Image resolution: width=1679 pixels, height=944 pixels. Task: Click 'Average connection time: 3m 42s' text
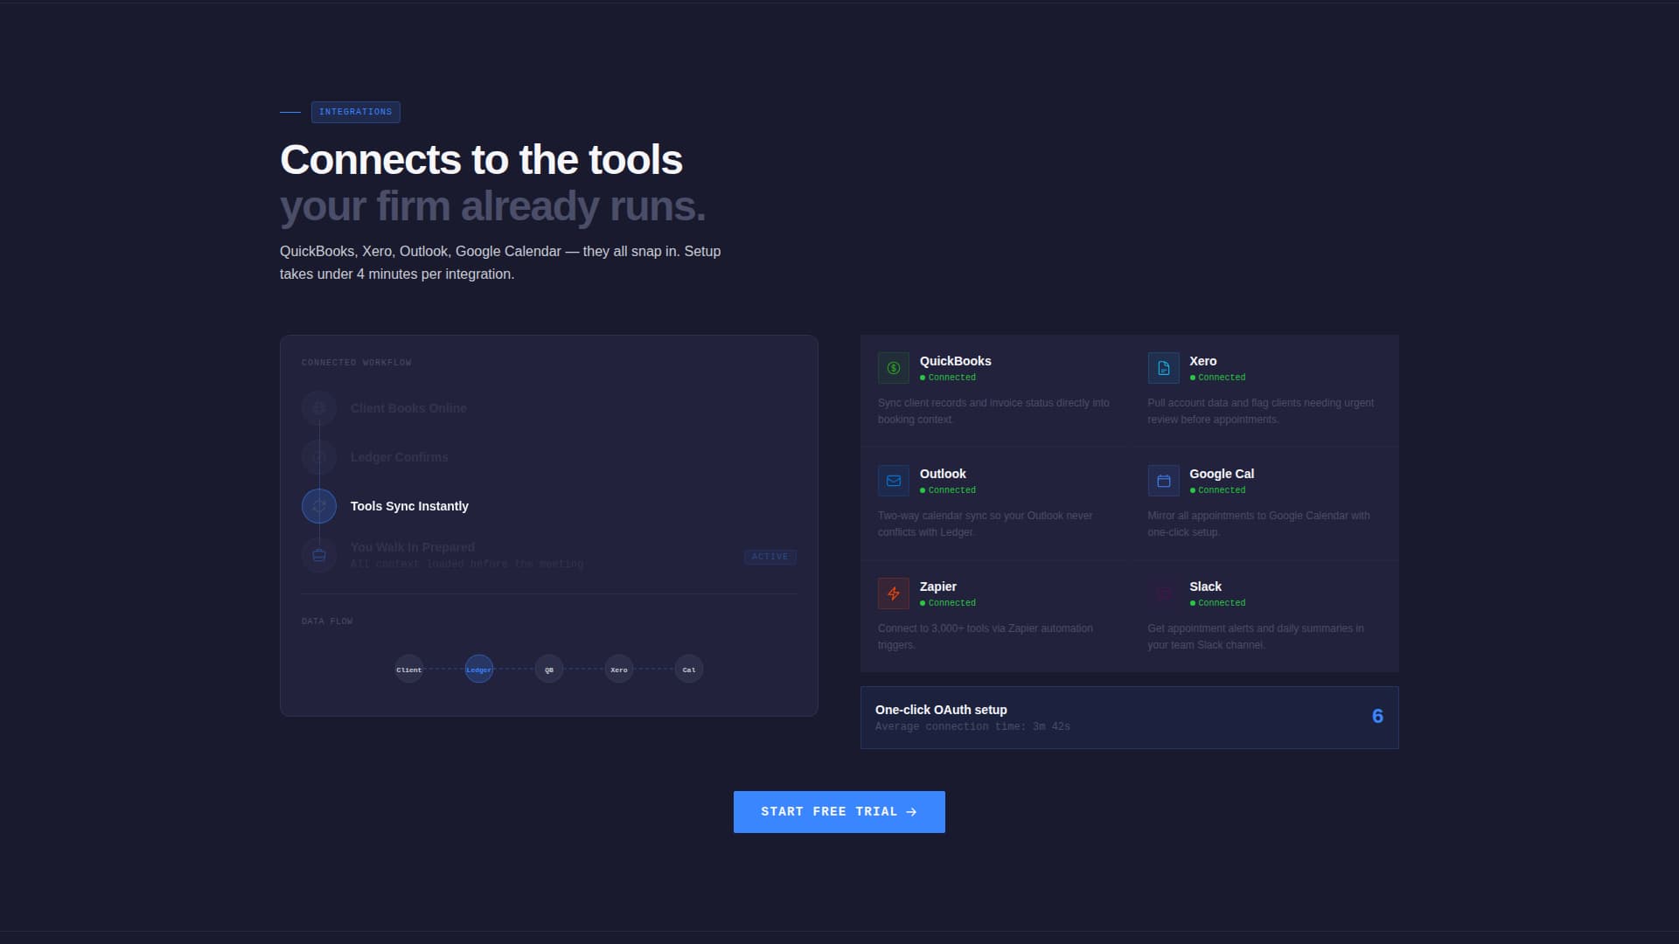(x=972, y=727)
